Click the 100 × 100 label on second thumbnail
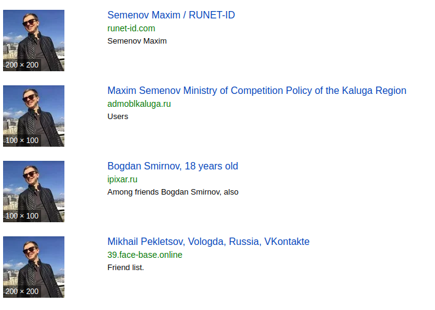Viewport: 435px width, 310px height. 22,141
